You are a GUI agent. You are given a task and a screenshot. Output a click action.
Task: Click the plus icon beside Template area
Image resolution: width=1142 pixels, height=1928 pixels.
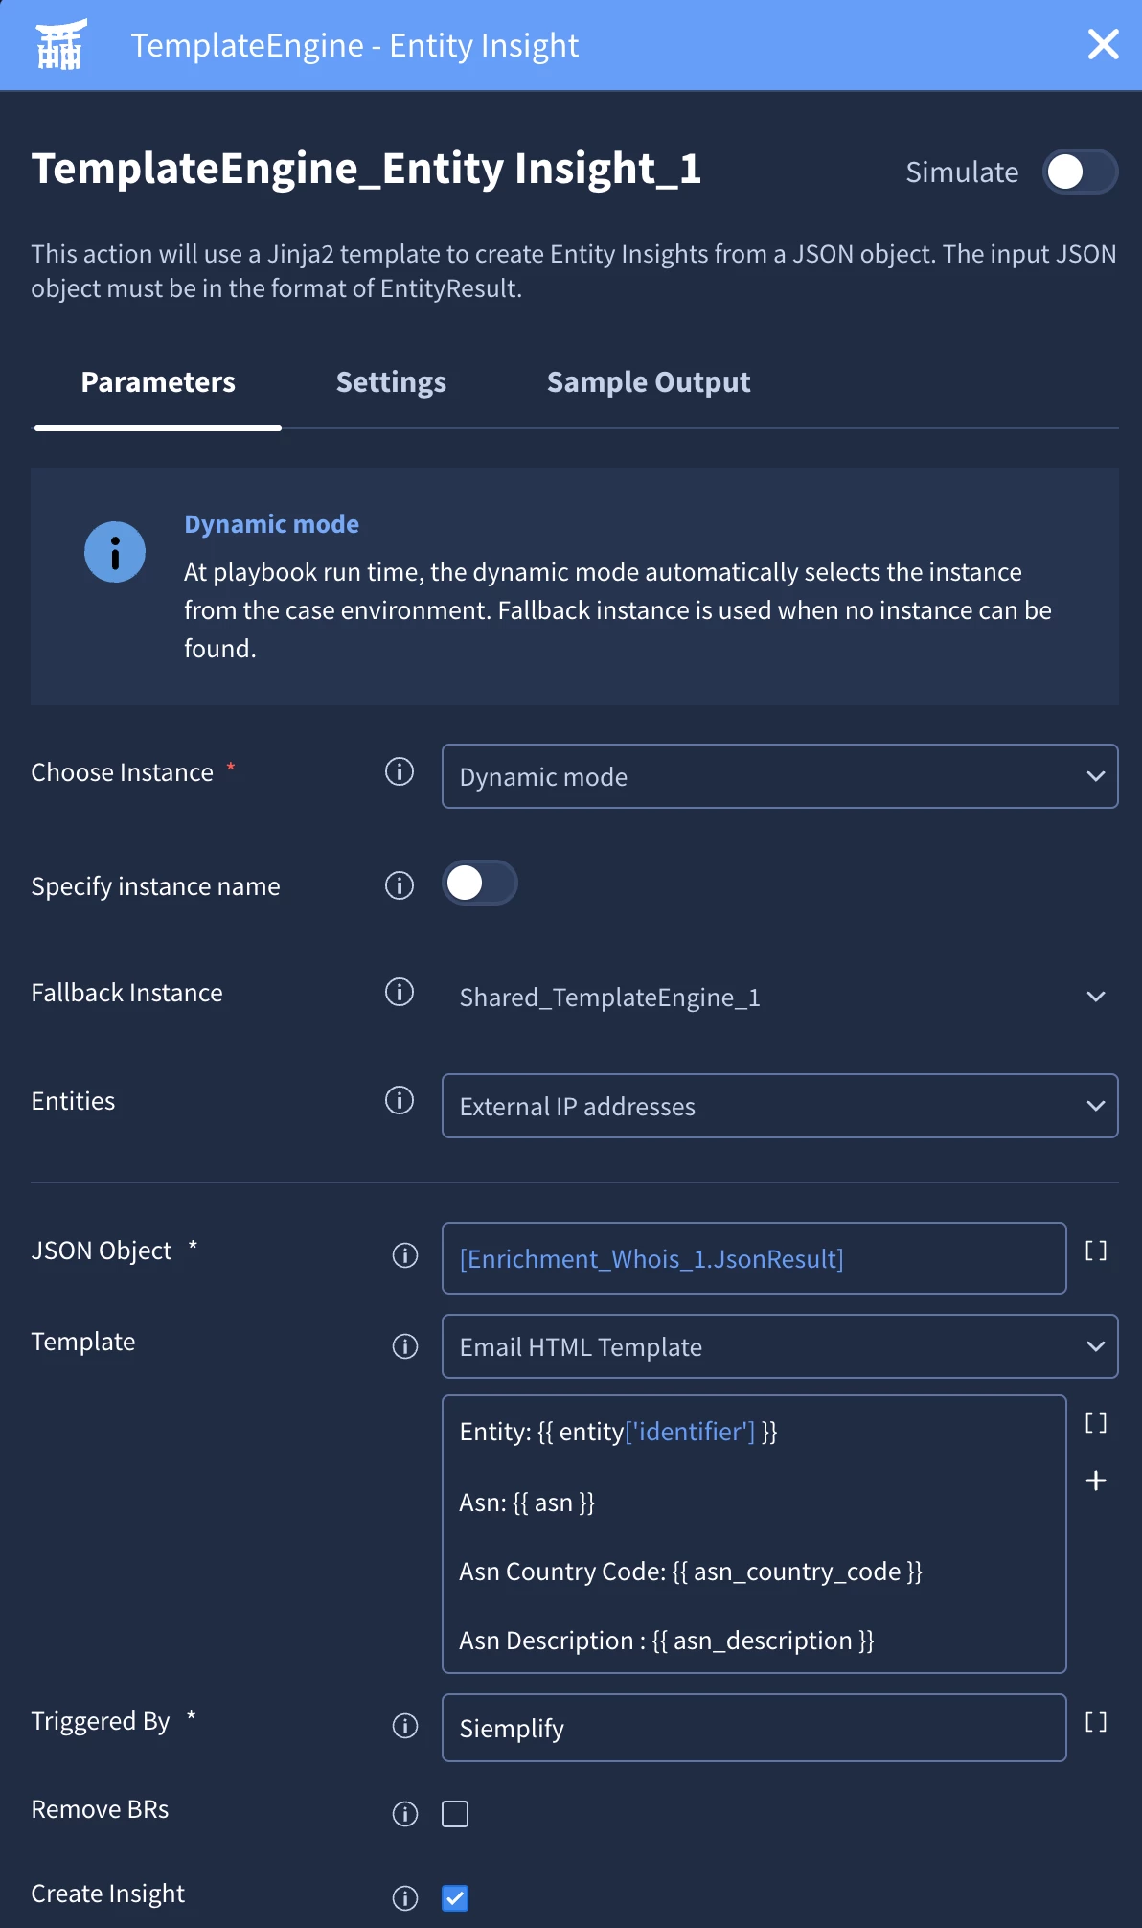click(x=1096, y=1480)
